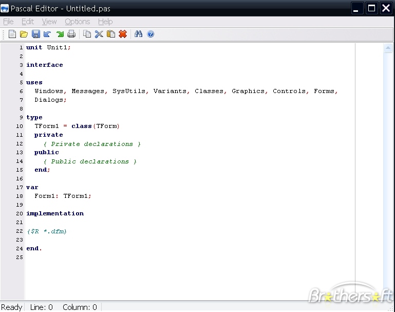Click the Pascal Editor title bar app icon
The width and height of the screenshot is (395, 312).
(x=5, y=8)
